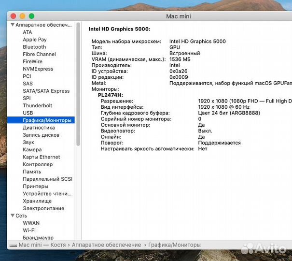Image resolution: width=292 pixels, height=261 pixels.
Task: Select Электропитание in the sidebar
Action: (x=43, y=208)
